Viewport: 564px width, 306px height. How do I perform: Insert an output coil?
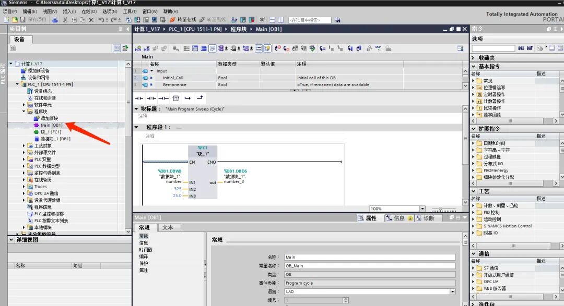pos(163,98)
